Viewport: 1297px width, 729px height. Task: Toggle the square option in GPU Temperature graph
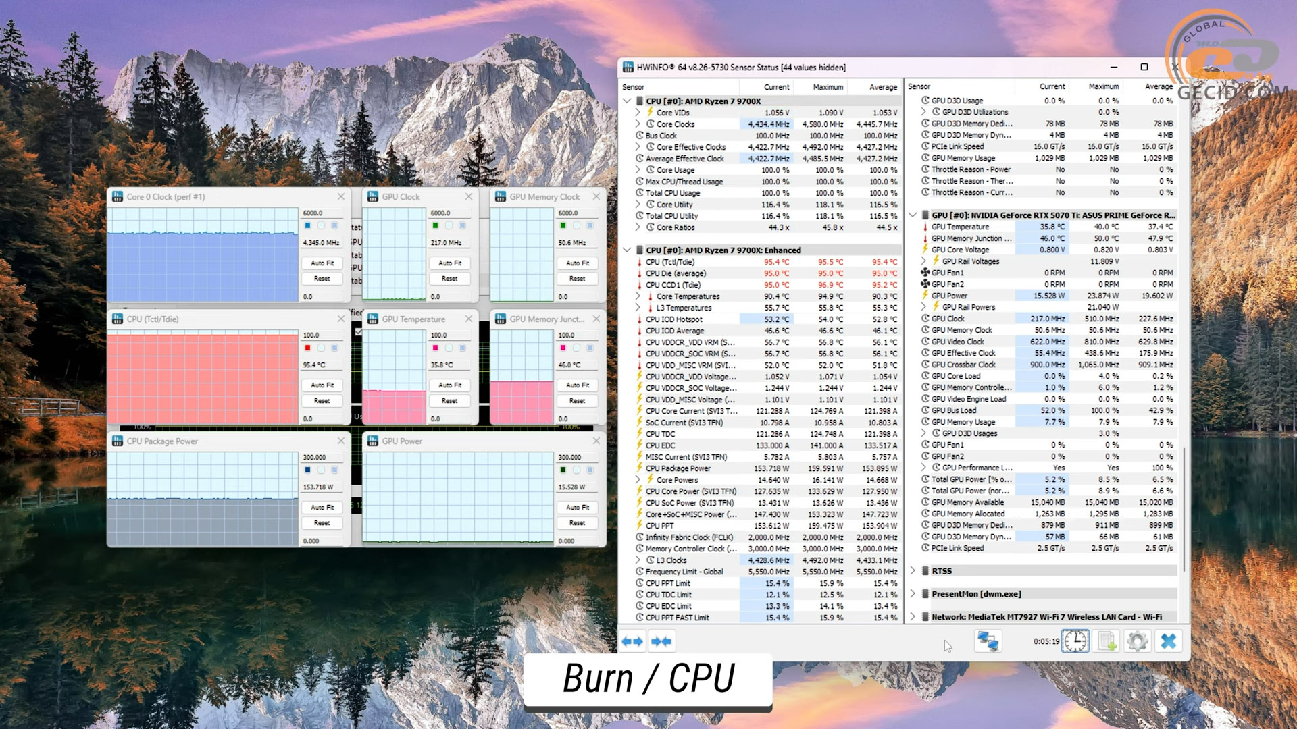point(462,348)
